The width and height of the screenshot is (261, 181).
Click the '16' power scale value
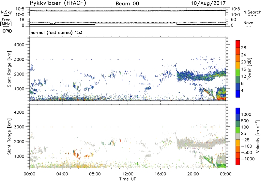coord(243,69)
